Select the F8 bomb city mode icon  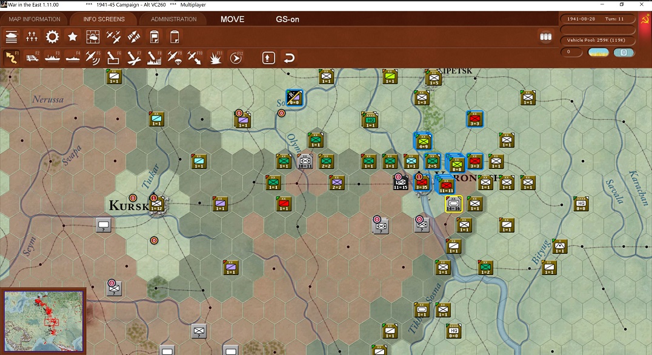(154, 58)
